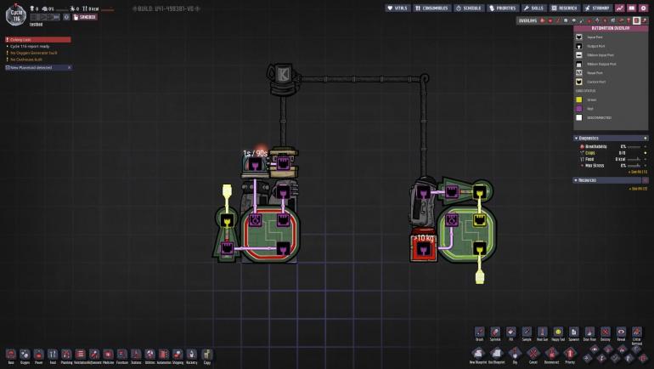This screenshot has height=369, width=654.
Task: Toggle the Temperature overlay icon
Action: click(559, 20)
